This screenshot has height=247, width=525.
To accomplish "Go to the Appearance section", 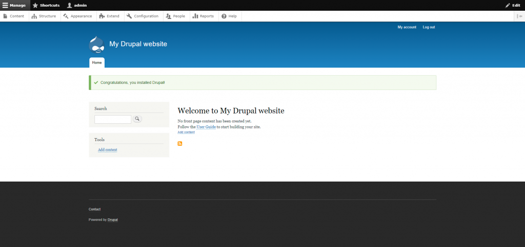I will (77, 16).
